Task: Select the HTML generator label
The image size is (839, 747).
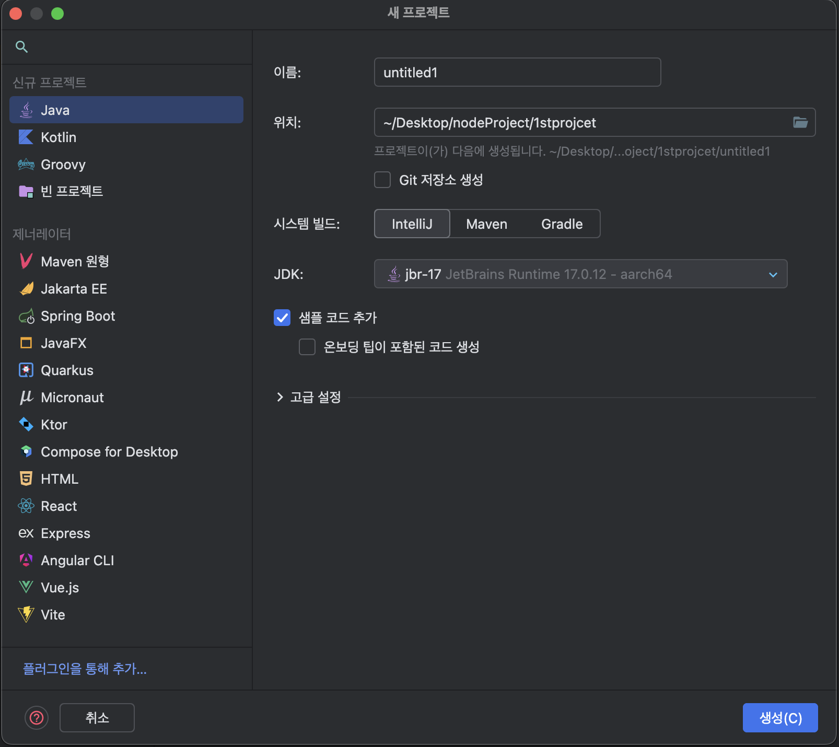Action: pos(60,479)
